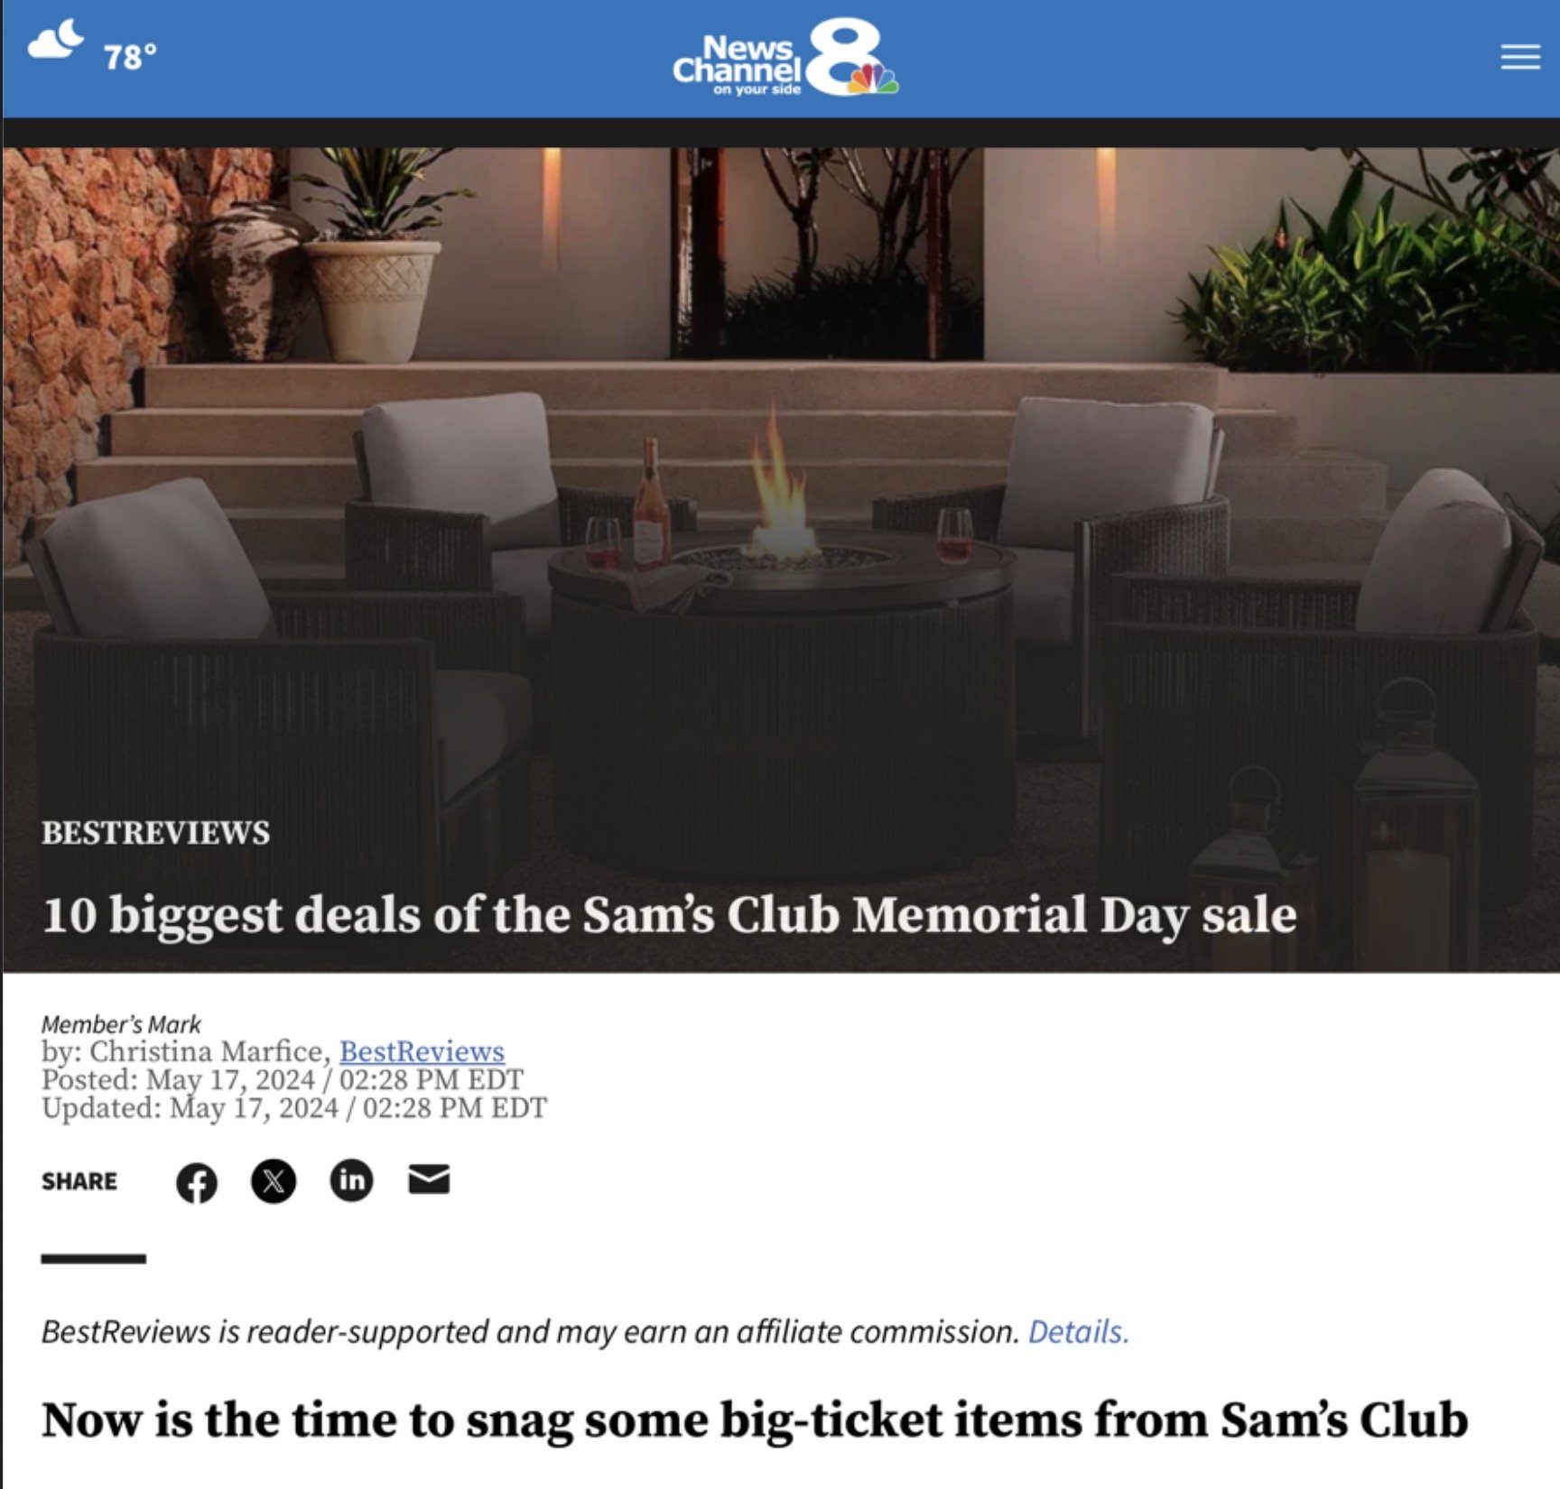Open the hamburger navigation menu
The height and width of the screenshot is (1489, 1560).
(1520, 57)
